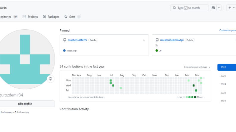
Task: Select the 2026 year filter
Action: pos(227,67)
